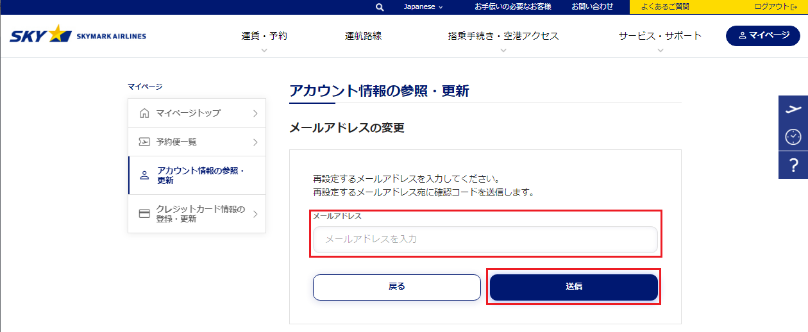Expand the サービス・サポート menu
The width and height of the screenshot is (808, 332).
660,37
